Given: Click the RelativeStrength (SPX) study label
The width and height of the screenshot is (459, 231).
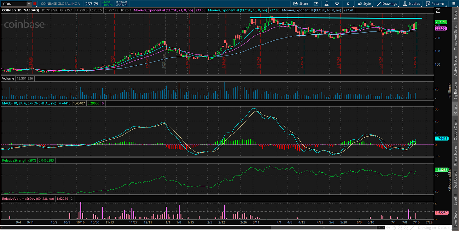Looking at the screenshot, I should pos(19,160).
